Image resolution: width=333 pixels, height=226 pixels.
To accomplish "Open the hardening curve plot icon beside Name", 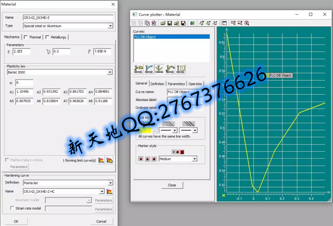I will coord(109,192).
